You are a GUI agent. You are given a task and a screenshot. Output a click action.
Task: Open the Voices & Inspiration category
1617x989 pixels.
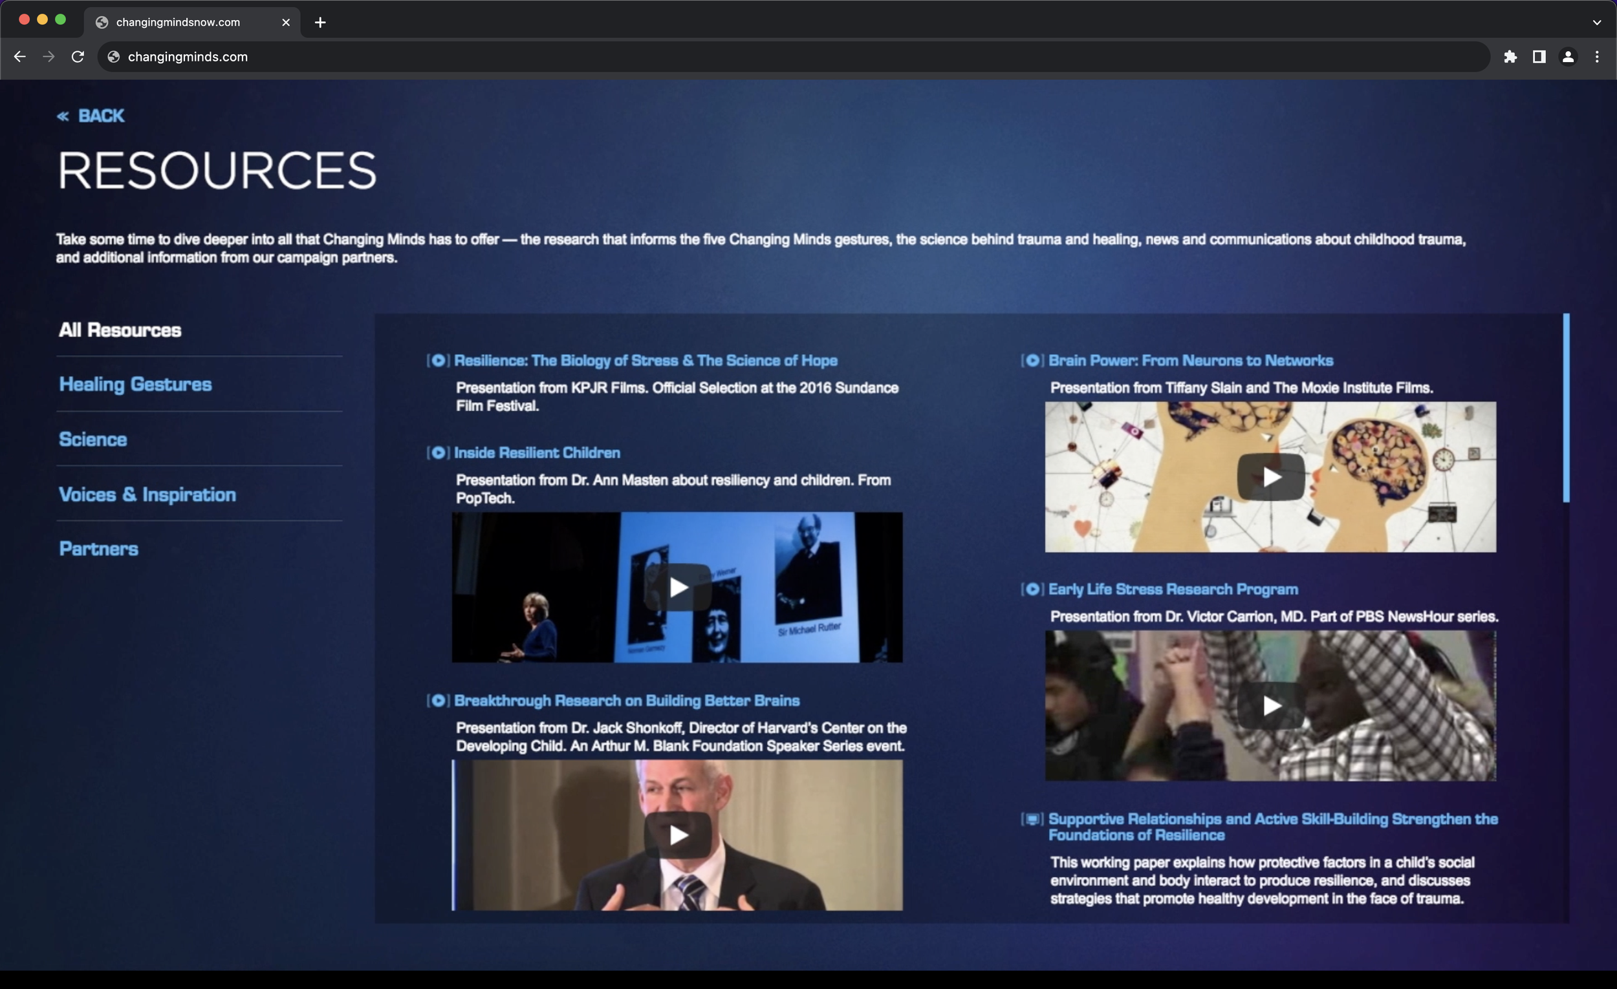coord(147,494)
